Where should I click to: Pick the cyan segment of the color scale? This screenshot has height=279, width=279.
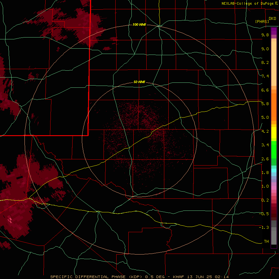coord(274,170)
